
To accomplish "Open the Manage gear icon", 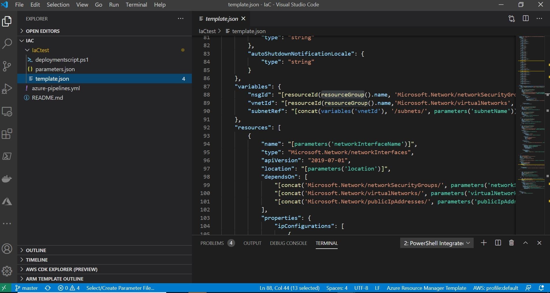I will 7,271.
